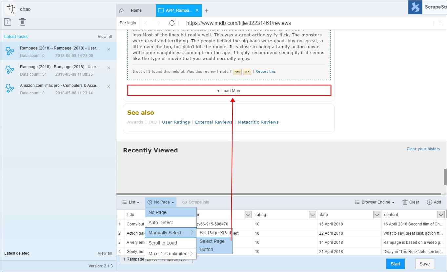Open the List dropdown
Screen dimensions: 447x272
pyautogui.click(x=131, y=202)
